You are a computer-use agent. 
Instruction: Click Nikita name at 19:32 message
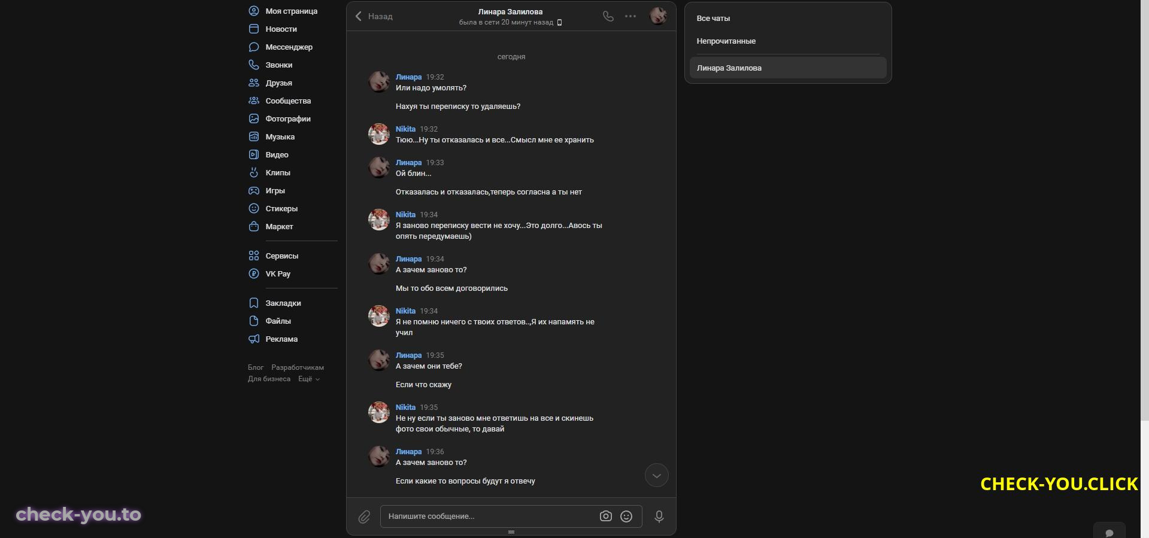405,129
